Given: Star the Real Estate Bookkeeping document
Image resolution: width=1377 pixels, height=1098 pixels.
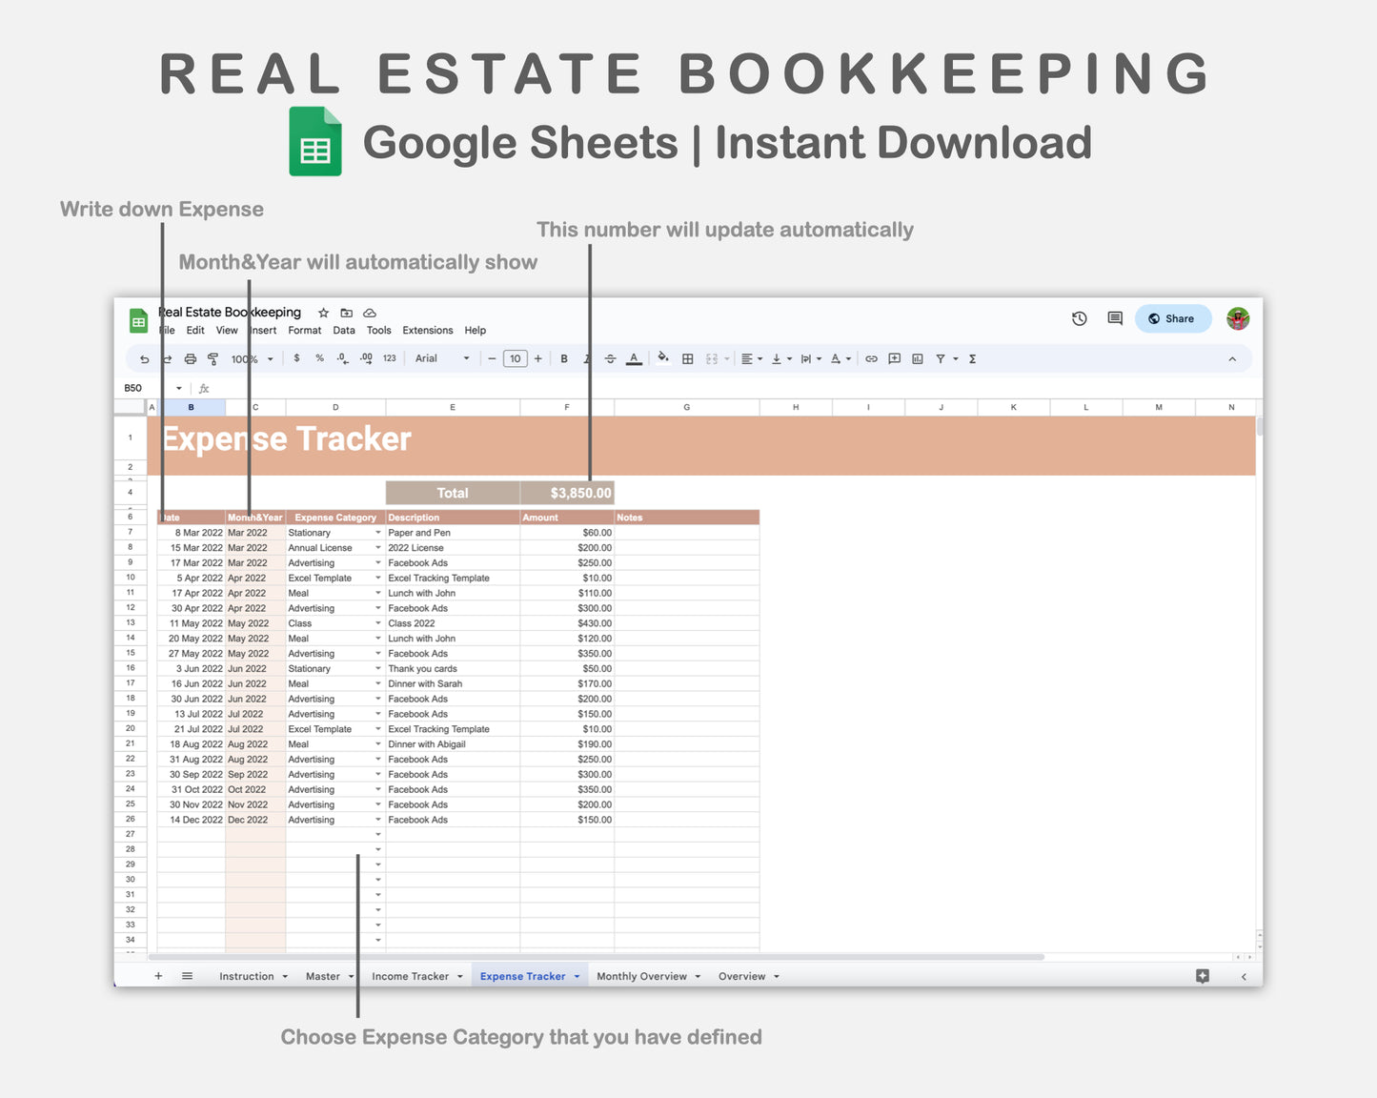Looking at the screenshot, I should pos(323,313).
